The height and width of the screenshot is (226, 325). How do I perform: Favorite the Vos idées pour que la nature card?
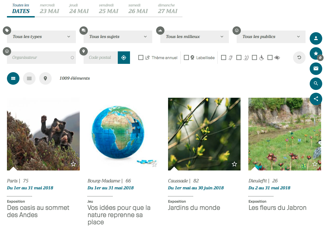(154, 164)
